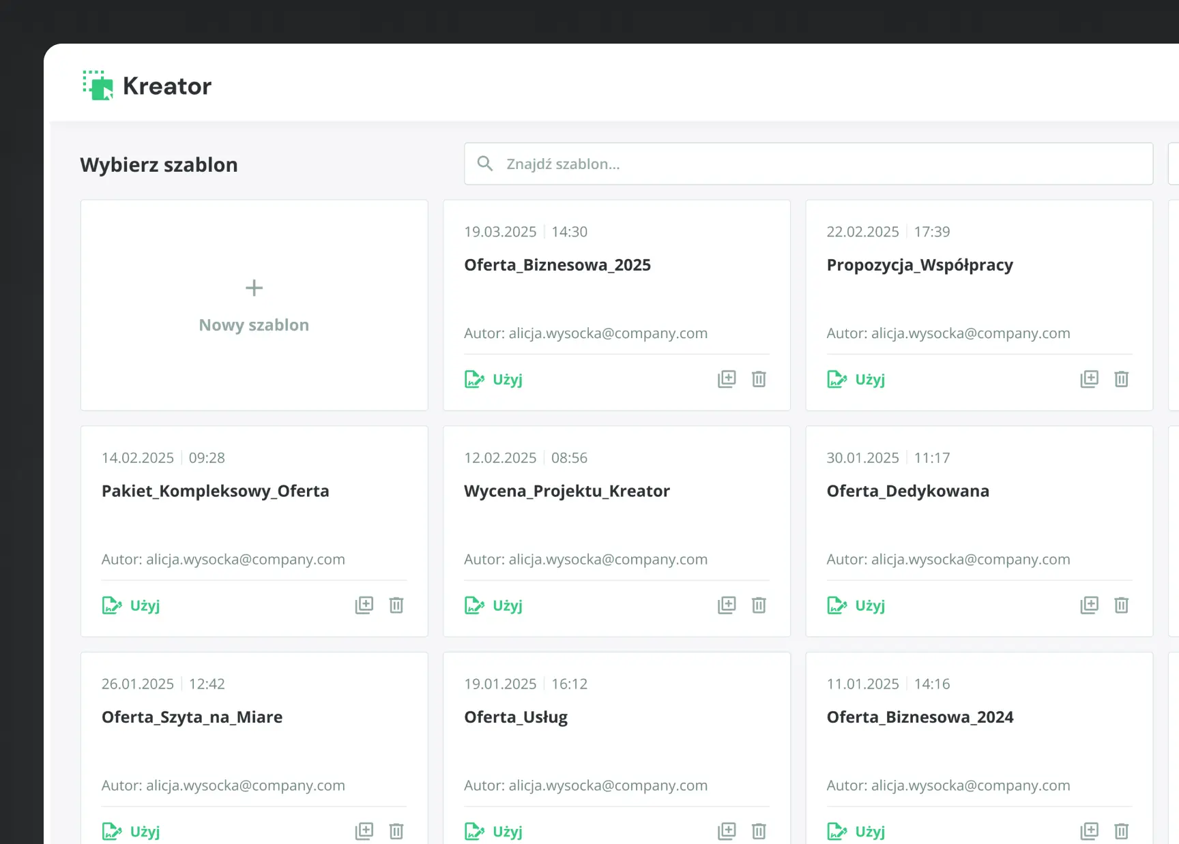Image resolution: width=1179 pixels, height=844 pixels.
Task: Duplicate the Oferta_Biznesowa_2025 template
Action: pyautogui.click(x=727, y=379)
